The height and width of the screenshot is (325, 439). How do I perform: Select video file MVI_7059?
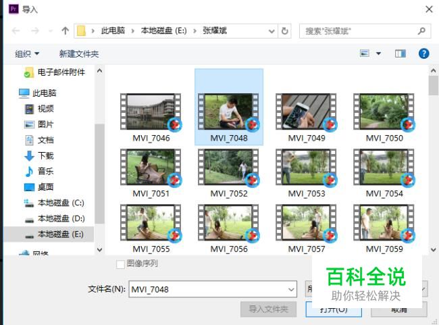[x=384, y=228]
